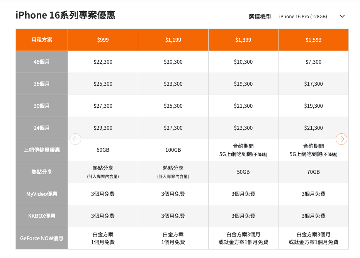The height and width of the screenshot is (258, 360).
Task: Click 熱點分享 cell under the $1,199 plan
Action: 173,172
